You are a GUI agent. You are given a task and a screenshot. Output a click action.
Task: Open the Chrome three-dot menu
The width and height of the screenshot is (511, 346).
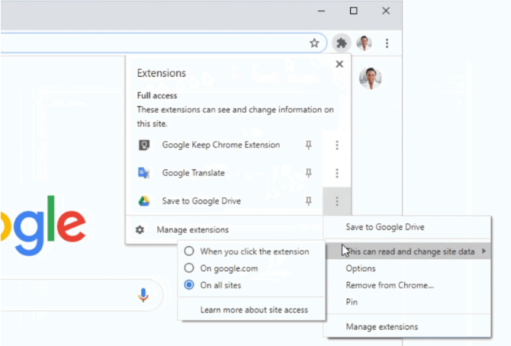point(386,43)
